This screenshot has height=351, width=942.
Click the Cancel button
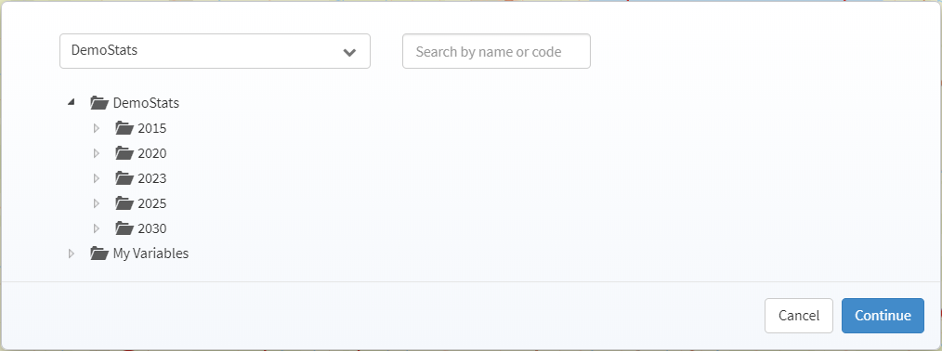click(798, 316)
